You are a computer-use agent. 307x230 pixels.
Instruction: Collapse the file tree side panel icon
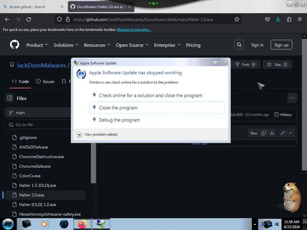click(10, 98)
